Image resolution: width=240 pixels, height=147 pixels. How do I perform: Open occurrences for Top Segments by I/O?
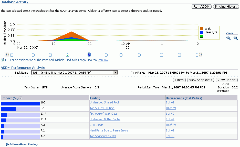(170, 136)
